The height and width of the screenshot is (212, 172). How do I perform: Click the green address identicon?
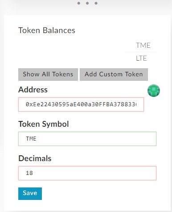pos(154,91)
